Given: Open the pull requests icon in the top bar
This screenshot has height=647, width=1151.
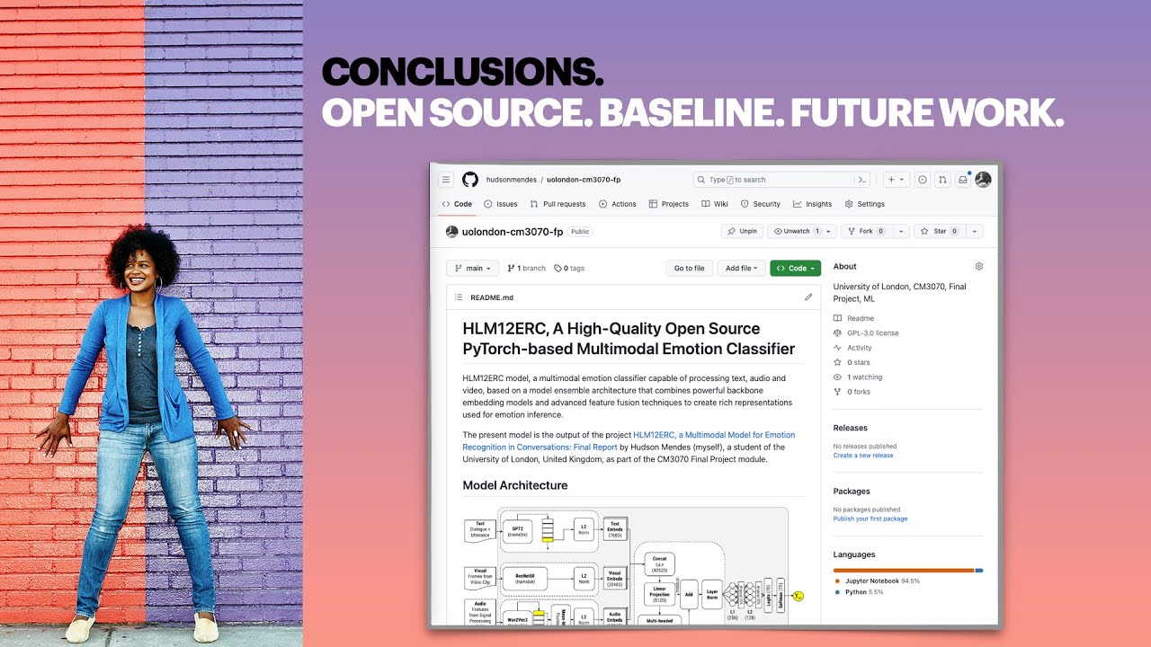Looking at the screenshot, I should 942,180.
